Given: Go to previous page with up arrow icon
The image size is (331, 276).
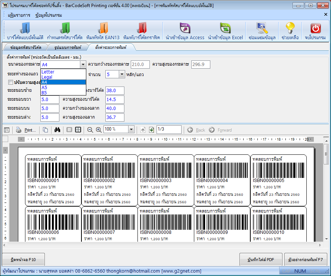Looking at the screenshot, I should pyautogui.click(x=143, y=130).
